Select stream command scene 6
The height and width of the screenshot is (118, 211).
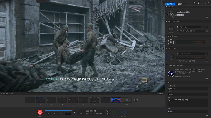[x=84, y=100]
